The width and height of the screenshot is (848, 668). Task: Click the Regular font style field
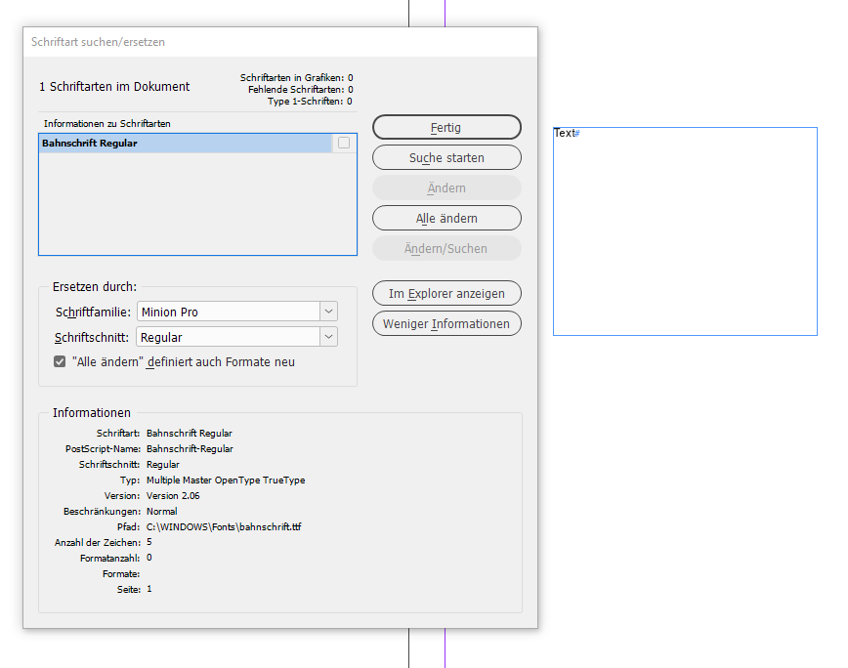pyautogui.click(x=229, y=337)
